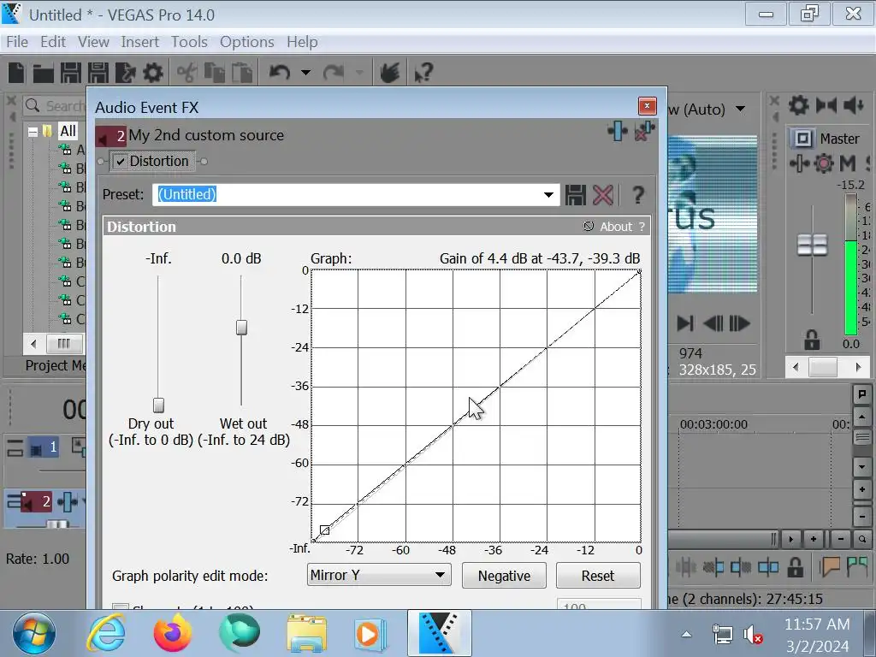Click the Dry out slider handle
The height and width of the screenshot is (657, 876).
[158, 405]
